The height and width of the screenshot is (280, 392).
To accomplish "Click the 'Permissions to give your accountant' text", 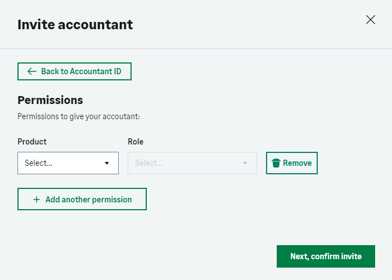I will tap(79, 117).
